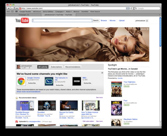Show all bookmarks book icon

(12, 11)
